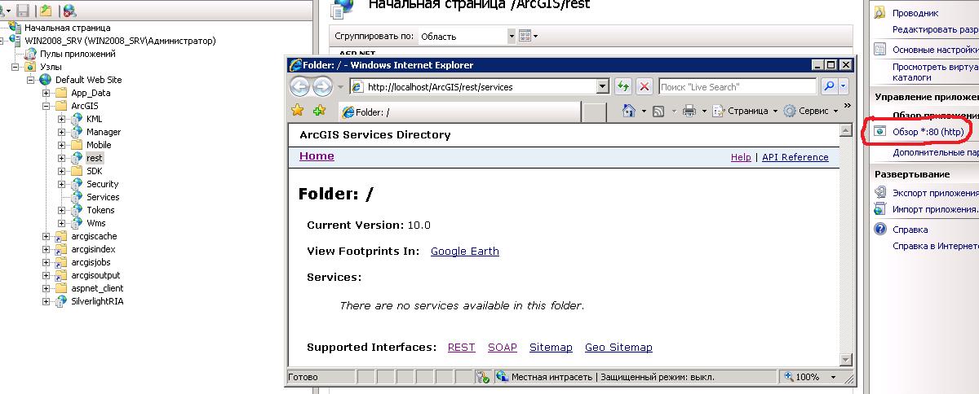This screenshot has height=394, width=979.
Task: Click the REST interface link
Action: coord(462,347)
